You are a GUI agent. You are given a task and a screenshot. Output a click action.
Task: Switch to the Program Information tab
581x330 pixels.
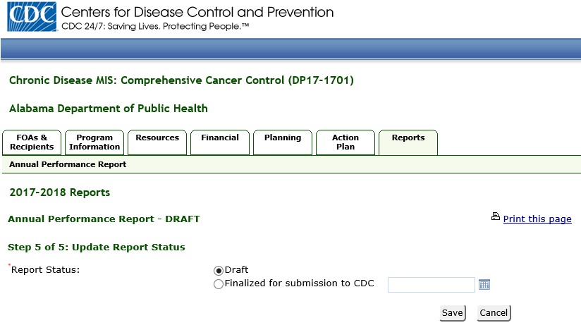click(x=94, y=142)
